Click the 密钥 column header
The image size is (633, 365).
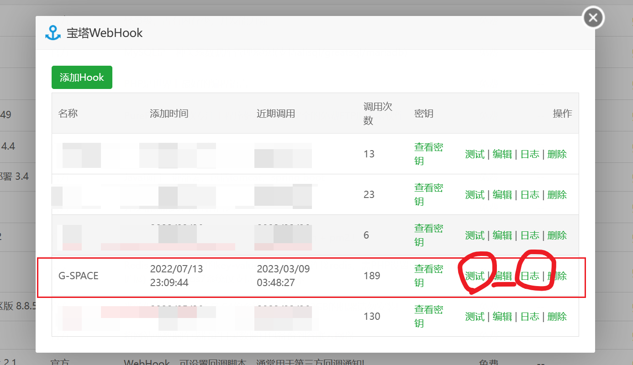[x=424, y=113]
